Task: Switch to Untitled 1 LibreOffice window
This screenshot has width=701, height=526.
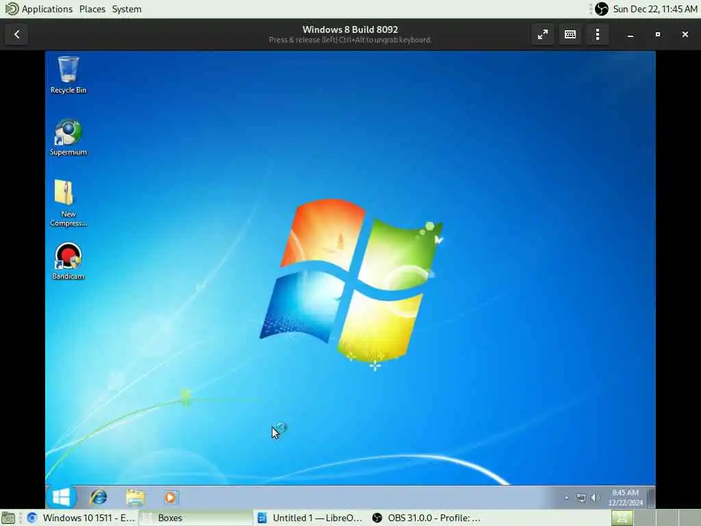Action: pos(311,518)
